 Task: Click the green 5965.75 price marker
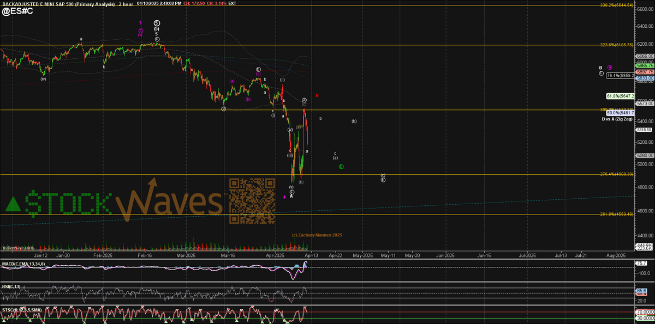645,65
